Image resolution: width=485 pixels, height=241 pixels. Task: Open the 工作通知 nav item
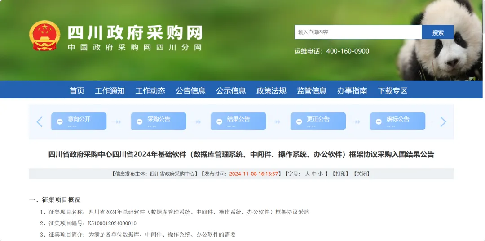pos(110,90)
